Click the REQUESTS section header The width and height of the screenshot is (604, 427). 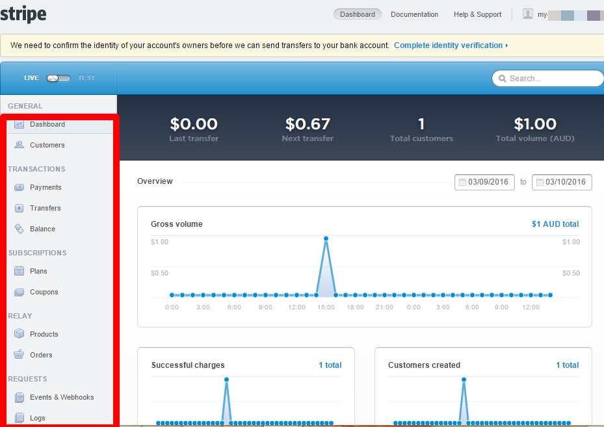click(x=28, y=380)
